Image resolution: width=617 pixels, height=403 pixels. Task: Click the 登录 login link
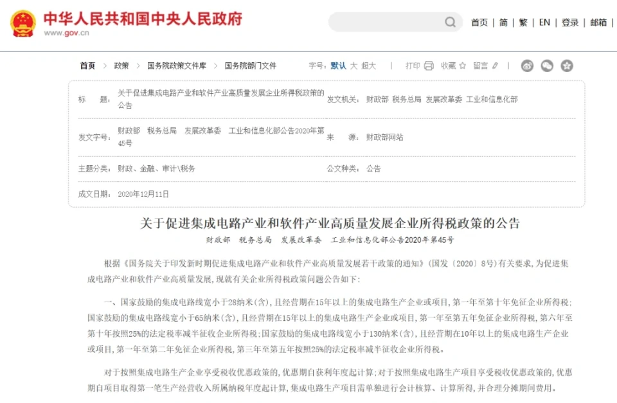click(570, 22)
